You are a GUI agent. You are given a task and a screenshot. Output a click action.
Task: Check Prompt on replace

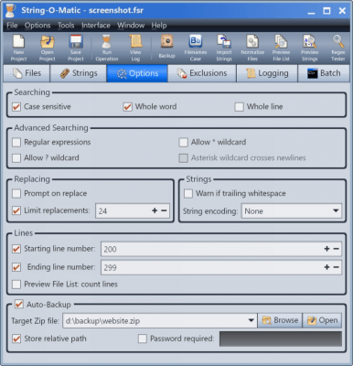click(x=16, y=193)
